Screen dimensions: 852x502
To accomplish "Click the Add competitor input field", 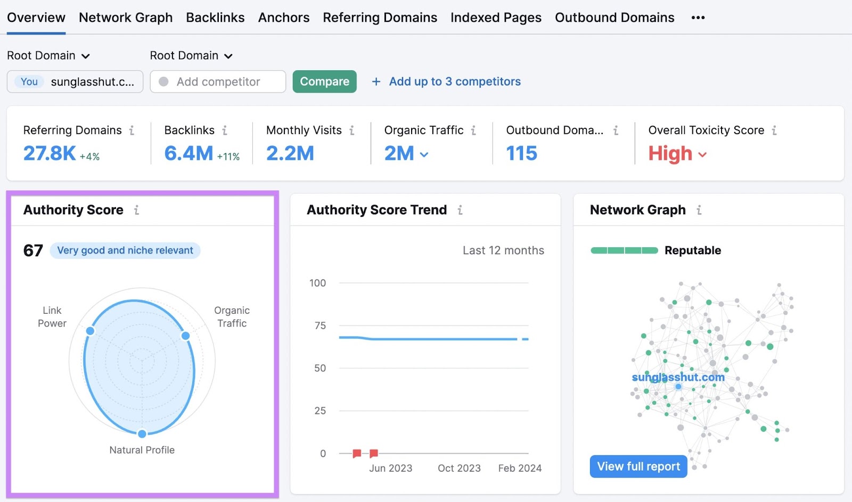I will click(x=218, y=81).
